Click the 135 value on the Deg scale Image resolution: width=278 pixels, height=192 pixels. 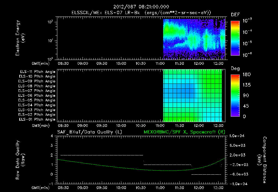(247, 85)
